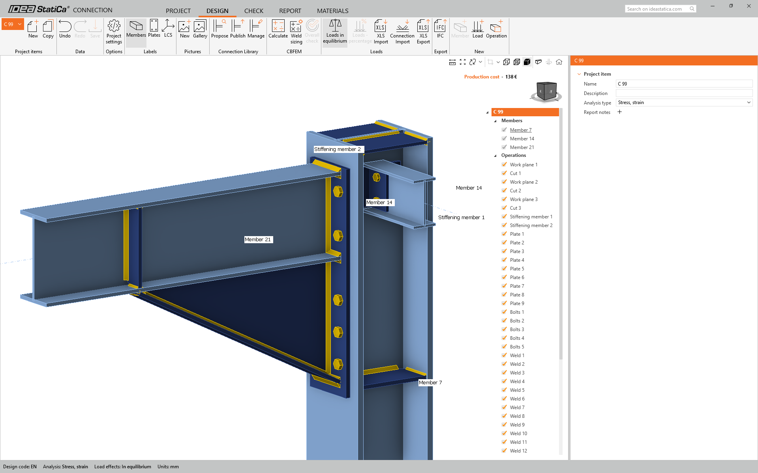Click the Production cost label
This screenshot has width=758, height=473.
tap(482, 77)
